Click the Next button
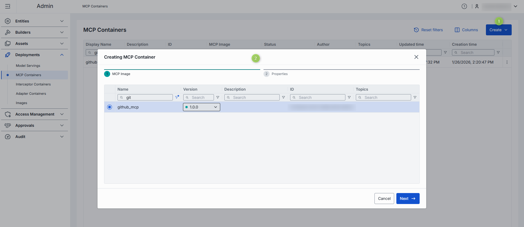The width and height of the screenshot is (524, 227). pos(408,199)
